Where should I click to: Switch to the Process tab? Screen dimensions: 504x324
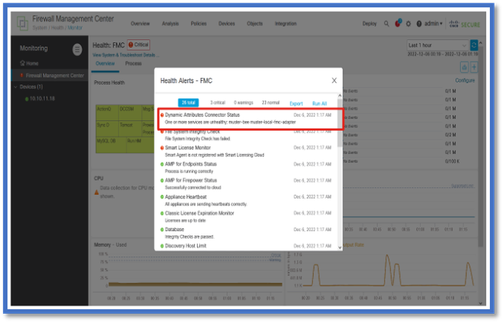(x=133, y=63)
